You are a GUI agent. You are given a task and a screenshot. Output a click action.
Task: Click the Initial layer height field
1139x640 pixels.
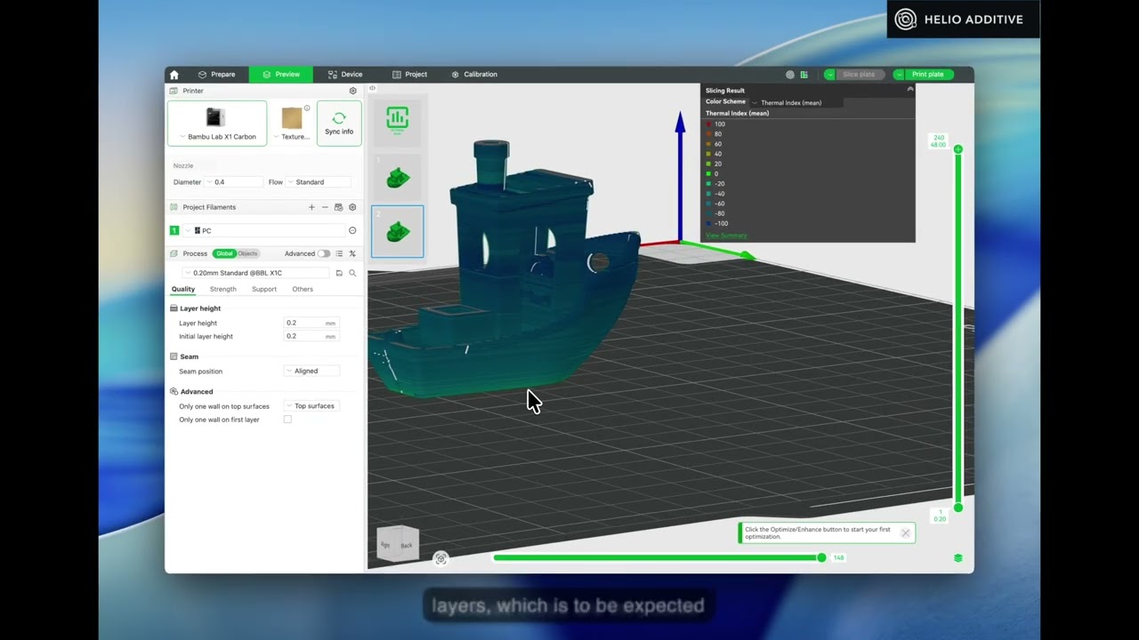tap(311, 336)
